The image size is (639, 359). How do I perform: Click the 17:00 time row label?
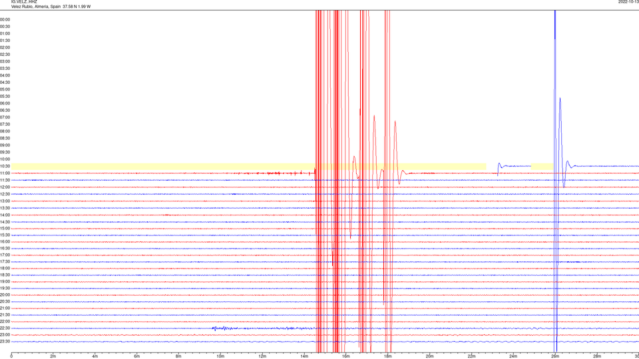[5, 255]
